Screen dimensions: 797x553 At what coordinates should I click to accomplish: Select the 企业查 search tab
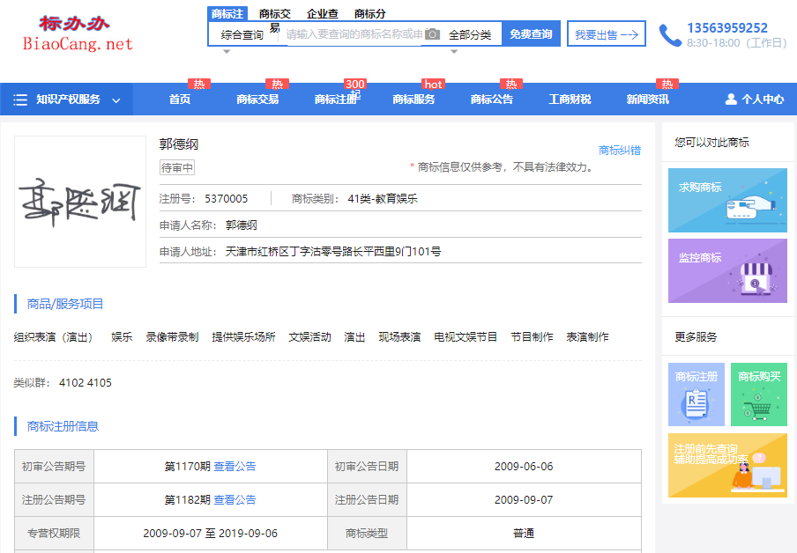(x=323, y=14)
